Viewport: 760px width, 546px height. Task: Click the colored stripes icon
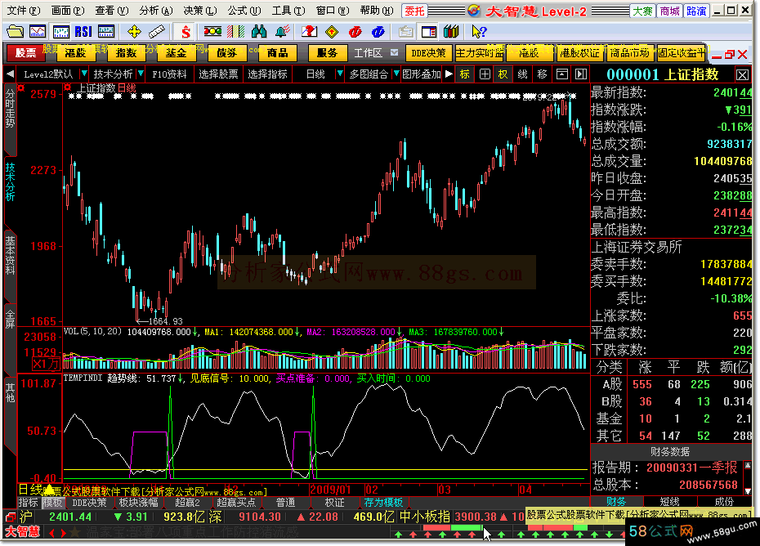[x=235, y=32]
